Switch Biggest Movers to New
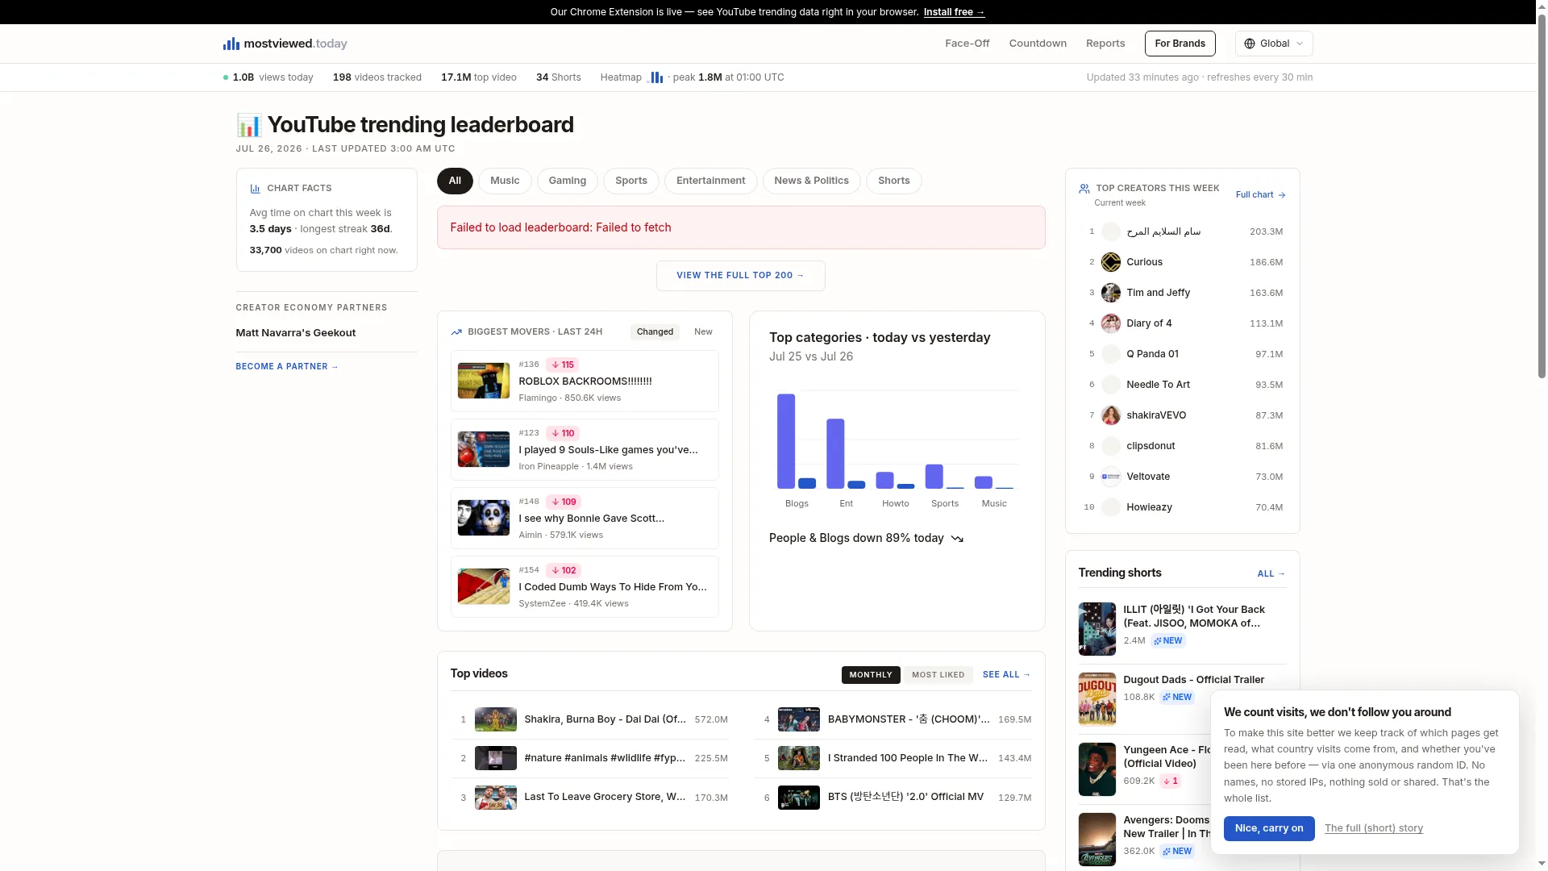This screenshot has width=1548, height=871. (703, 331)
